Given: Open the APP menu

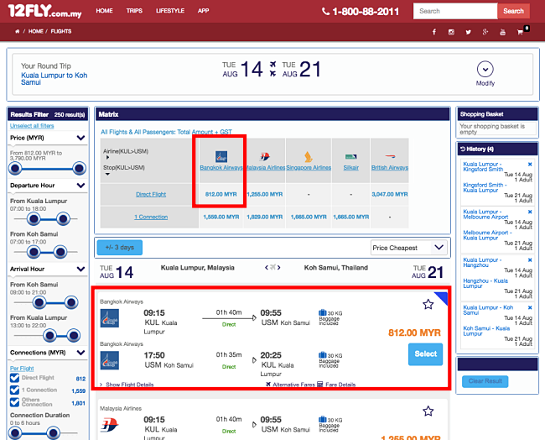Looking at the screenshot, I should click(204, 11).
